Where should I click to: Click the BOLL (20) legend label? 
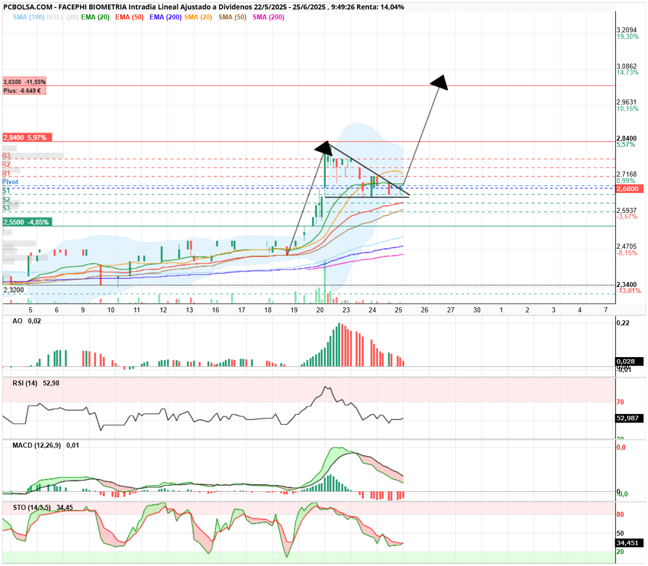click(62, 17)
